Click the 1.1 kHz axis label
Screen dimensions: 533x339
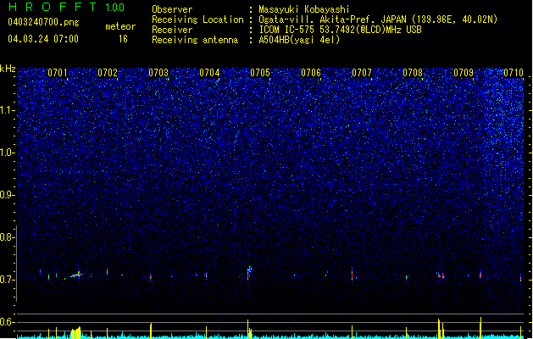tap(7, 110)
